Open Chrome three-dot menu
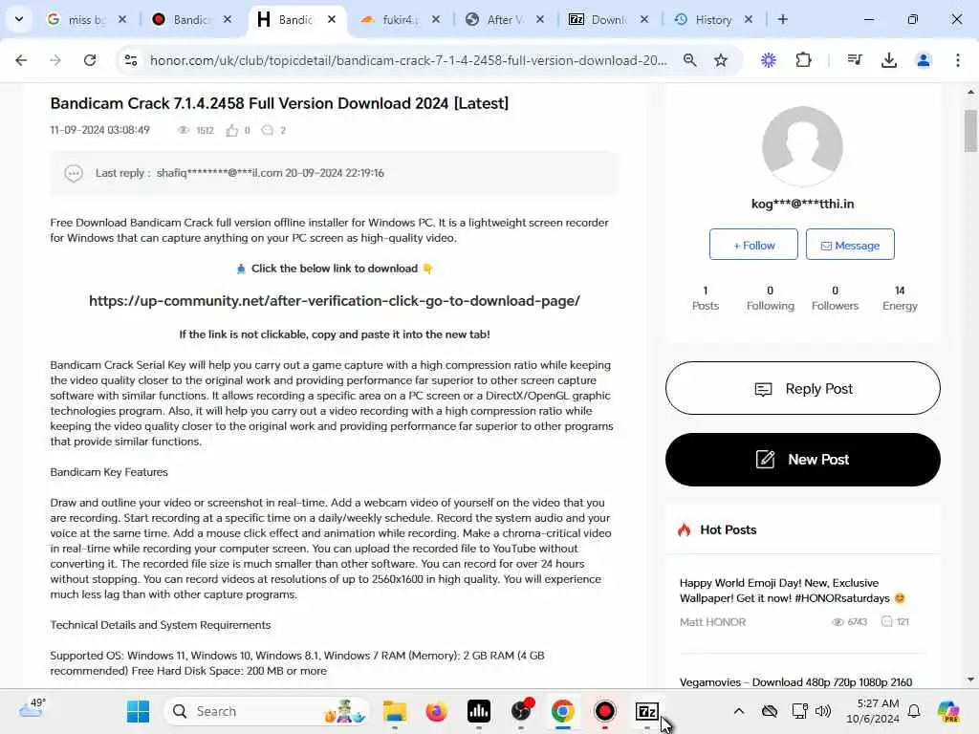The height and width of the screenshot is (734, 979). (957, 60)
